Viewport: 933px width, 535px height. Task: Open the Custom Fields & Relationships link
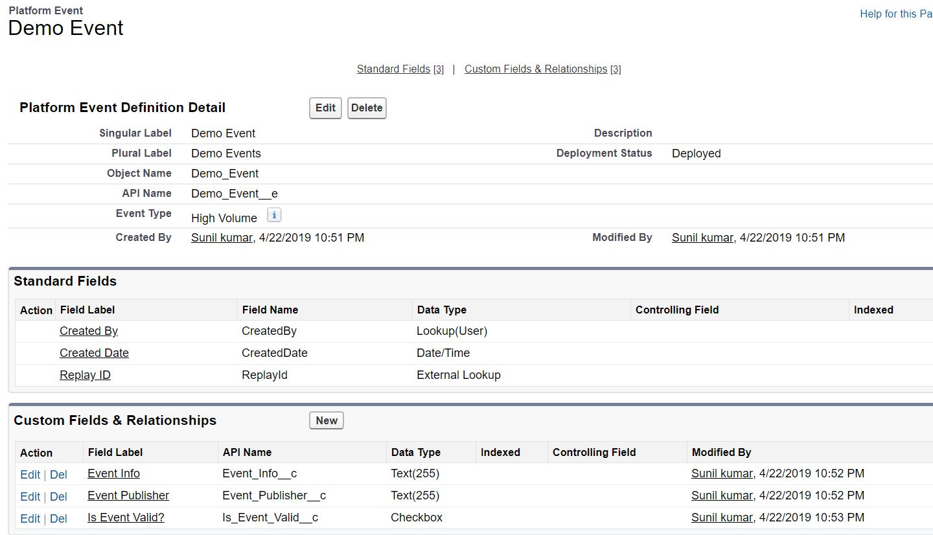(x=536, y=69)
